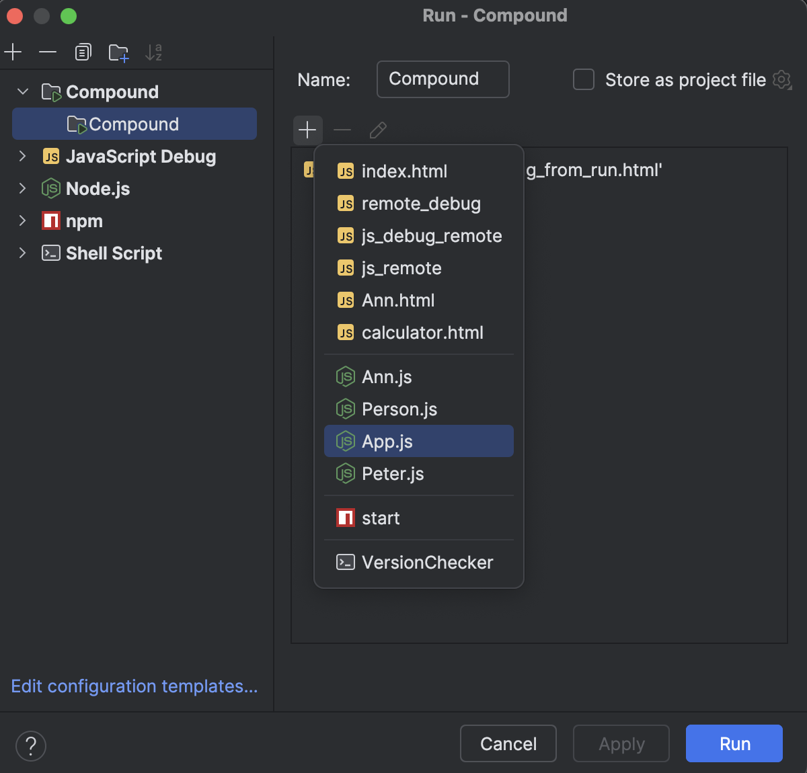
Task: Add new run configuration with plus icon
Action: [13, 52]
